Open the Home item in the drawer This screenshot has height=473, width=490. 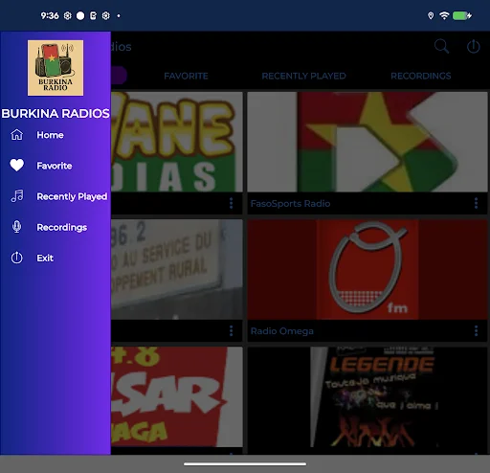pos(56,135)
